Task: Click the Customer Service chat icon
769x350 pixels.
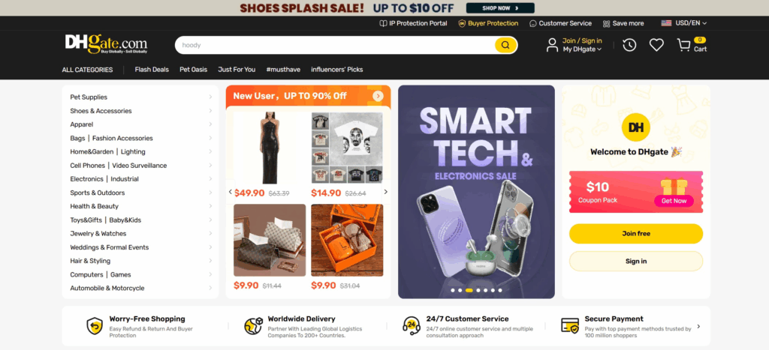Action: point(533,23)
